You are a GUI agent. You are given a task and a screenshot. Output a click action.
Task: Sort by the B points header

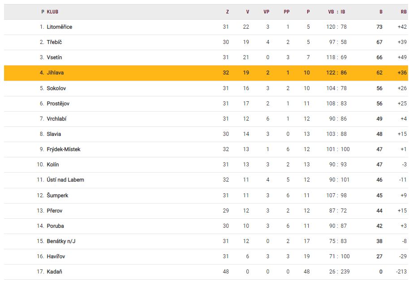coord(381,12)
